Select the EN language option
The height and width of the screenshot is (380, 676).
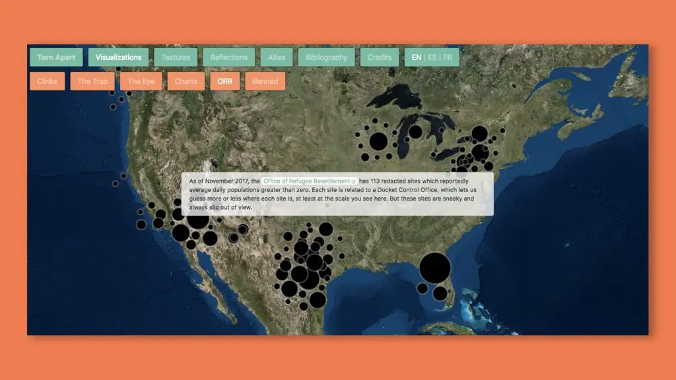[415, 57]
